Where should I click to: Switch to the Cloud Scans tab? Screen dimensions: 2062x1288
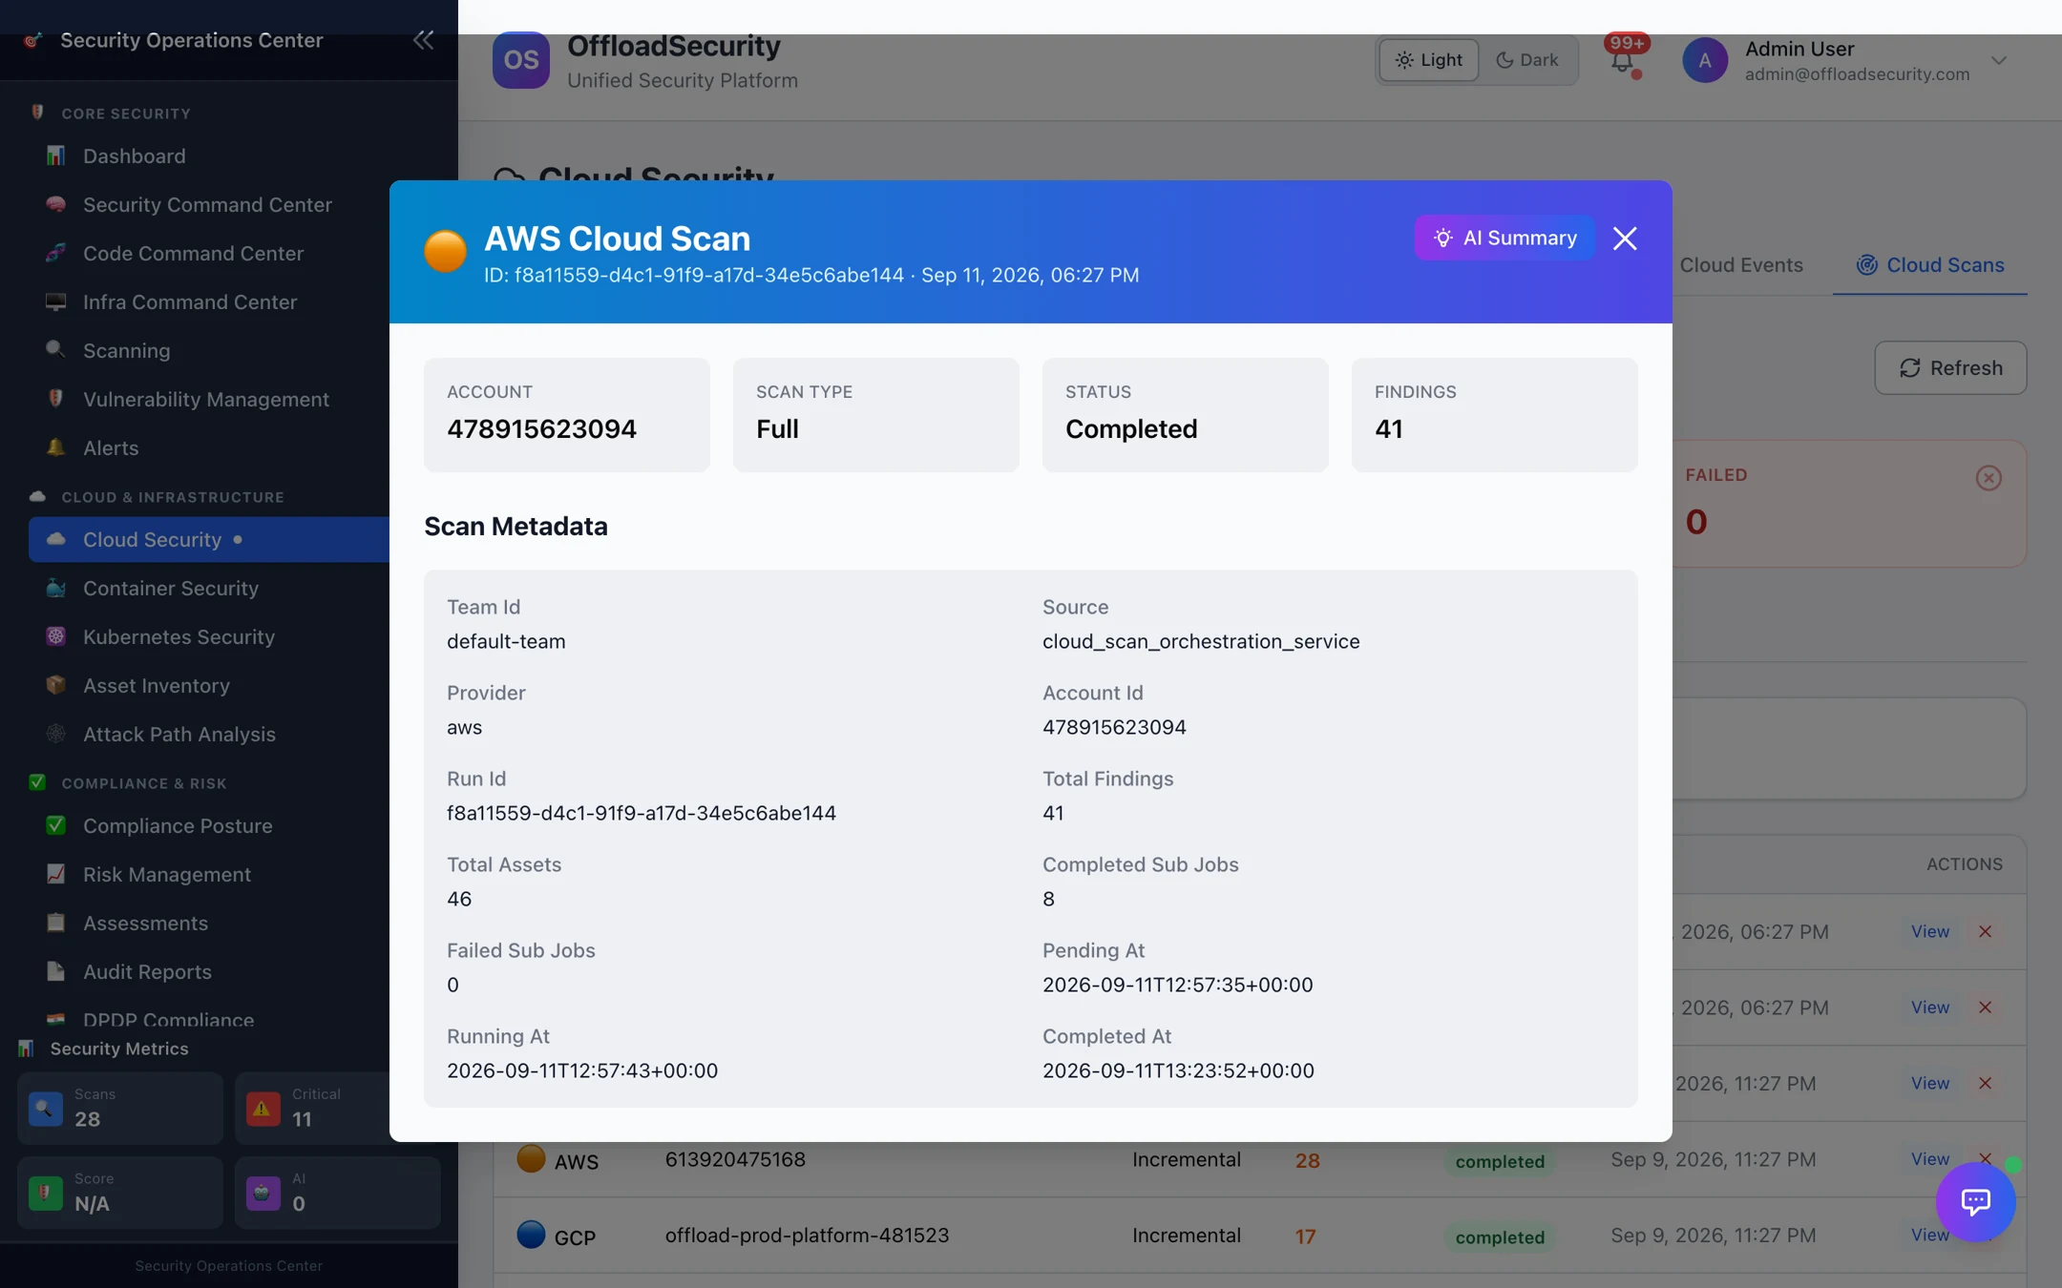click(x=1930, y=265)
